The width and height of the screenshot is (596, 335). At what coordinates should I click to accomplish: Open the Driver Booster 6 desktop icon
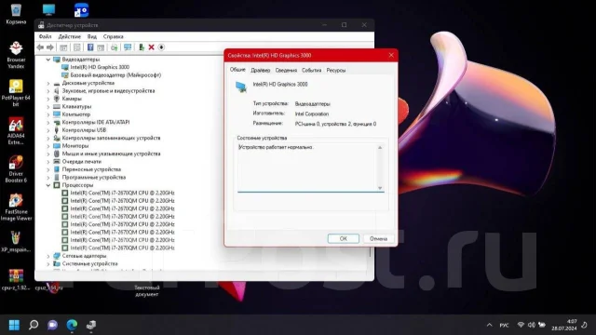(16, 169)
